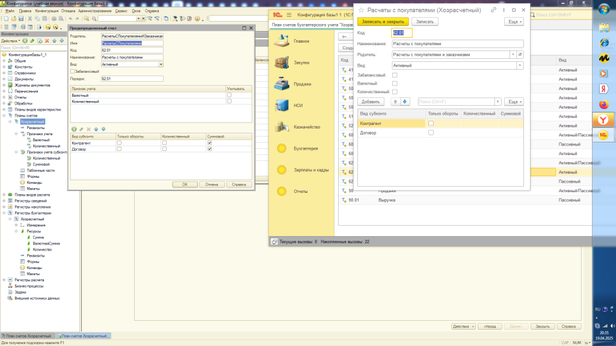The width and height of the screenshot is (616, 346).
Task: Click Добавить button for subconto
Action: point(371,102)
